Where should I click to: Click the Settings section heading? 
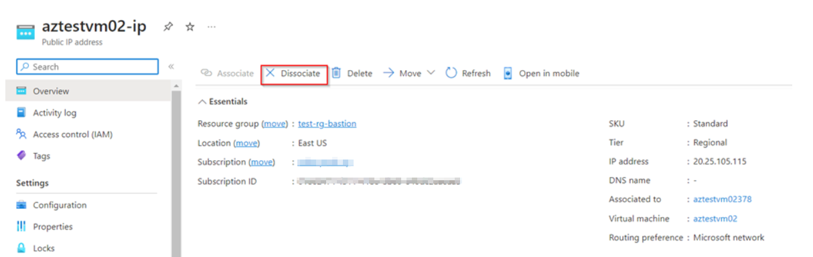click(32, 183)
